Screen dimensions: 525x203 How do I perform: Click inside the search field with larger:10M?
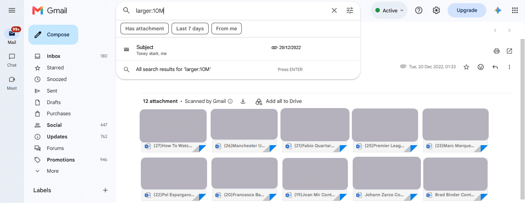pyautogui.click(x=230, y=11)
